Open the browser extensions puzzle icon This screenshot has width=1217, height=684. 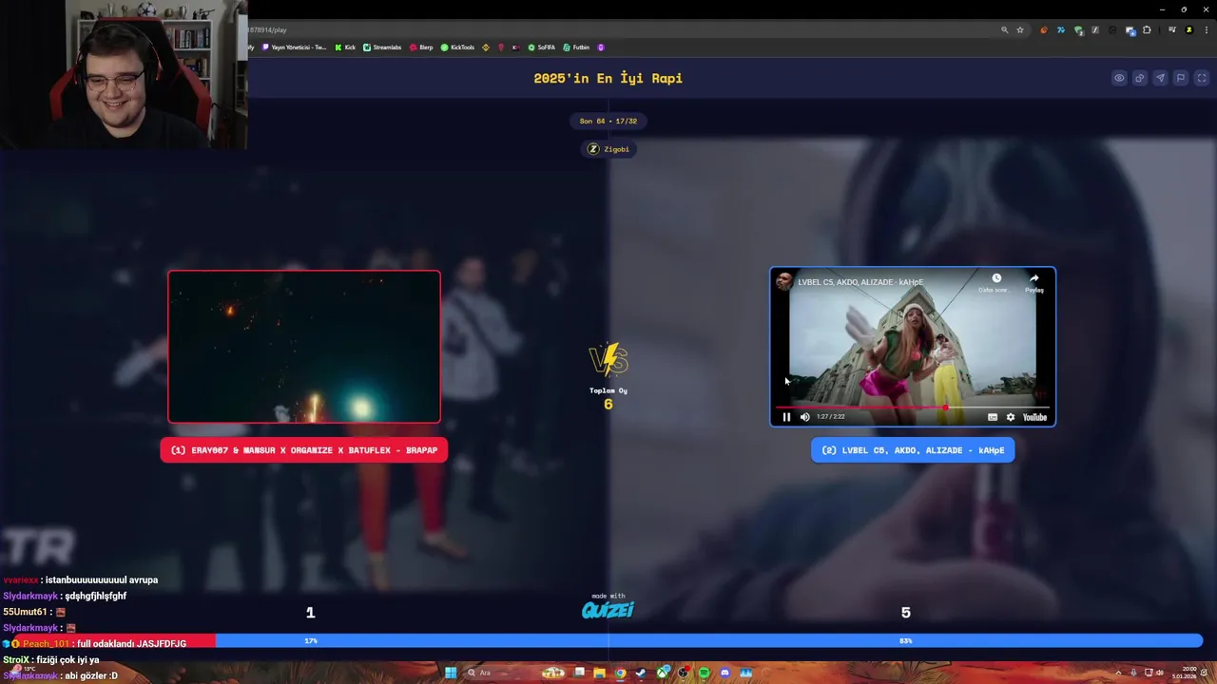click(1147, 30)
